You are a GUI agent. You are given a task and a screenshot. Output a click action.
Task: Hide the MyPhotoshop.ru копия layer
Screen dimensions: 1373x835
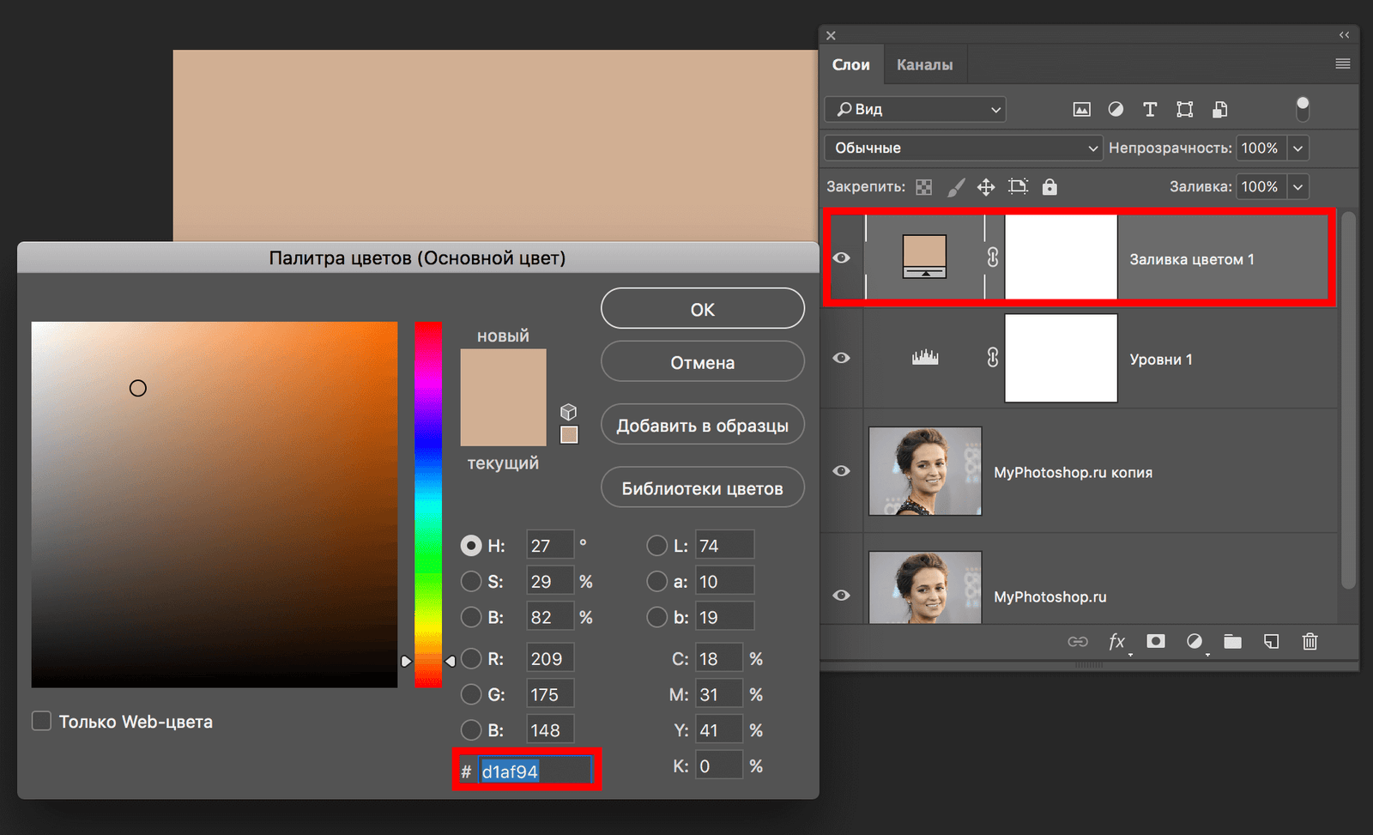(x=842, y=471)
